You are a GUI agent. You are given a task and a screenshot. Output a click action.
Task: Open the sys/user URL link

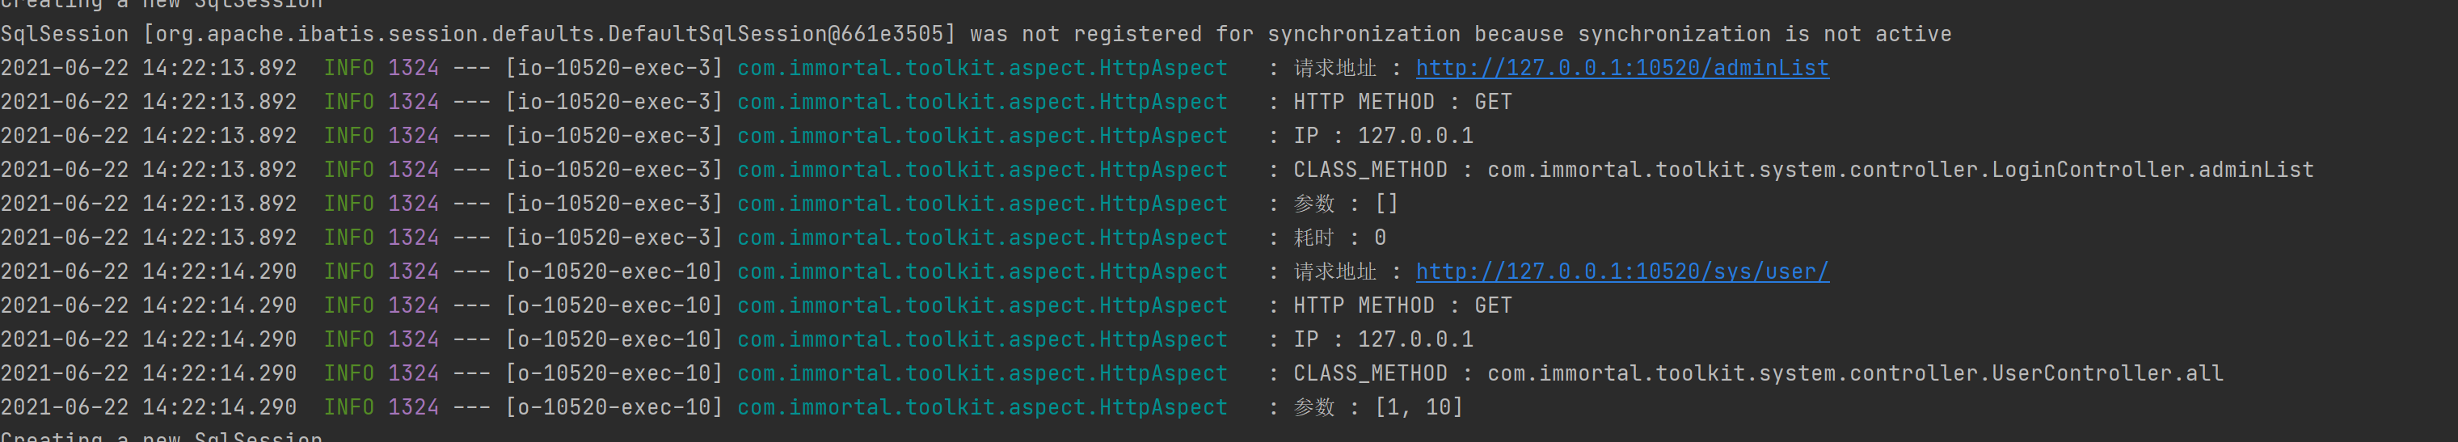tap(1621, 272)
